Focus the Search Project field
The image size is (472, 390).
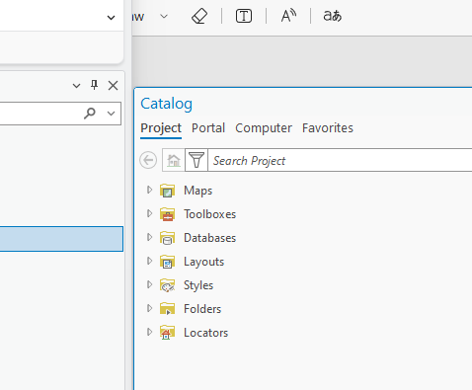pos(341,160)
